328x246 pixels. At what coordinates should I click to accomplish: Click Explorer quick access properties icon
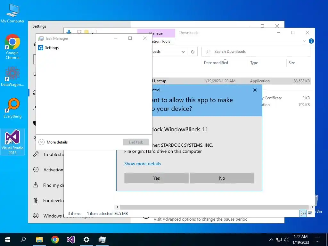79,32
